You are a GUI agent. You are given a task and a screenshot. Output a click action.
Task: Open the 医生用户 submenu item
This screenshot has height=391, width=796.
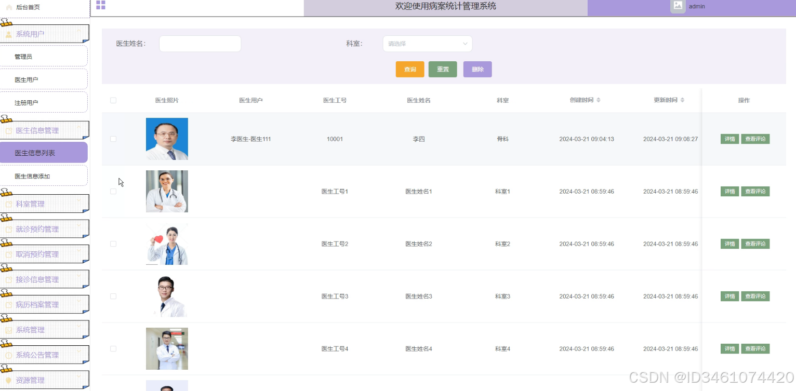(44, 79)
